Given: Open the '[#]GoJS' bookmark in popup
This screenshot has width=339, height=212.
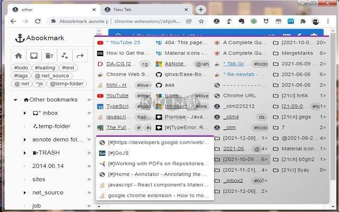Looking at the screenshot, I should (155, 153).
